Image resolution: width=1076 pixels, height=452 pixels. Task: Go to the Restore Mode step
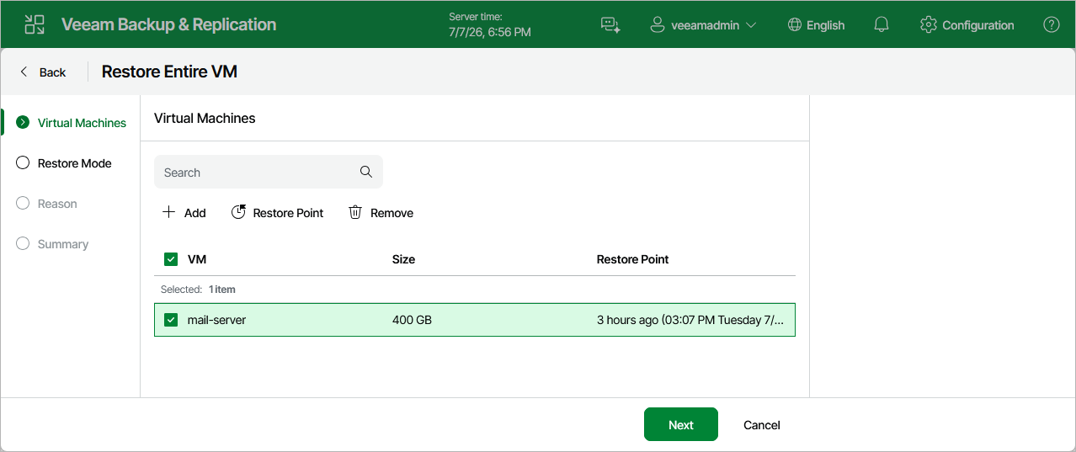(74, 163)
